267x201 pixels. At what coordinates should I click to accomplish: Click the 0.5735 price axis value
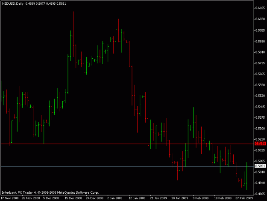[260, 63]
